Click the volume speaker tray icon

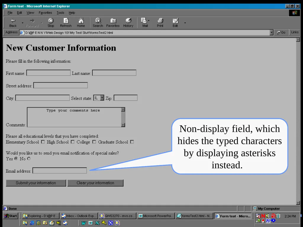[267, 216]
